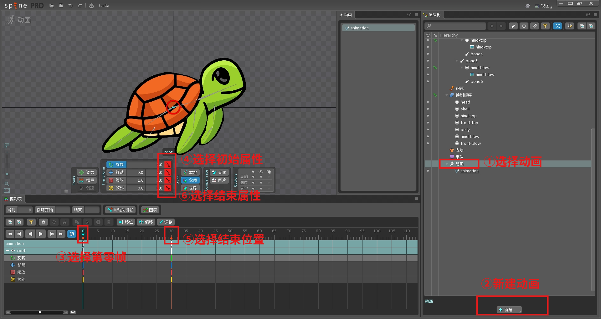This screenshot has width=601, height=319.
Task: Click the 调整 adjust button
Action: [x=166, y=222]
